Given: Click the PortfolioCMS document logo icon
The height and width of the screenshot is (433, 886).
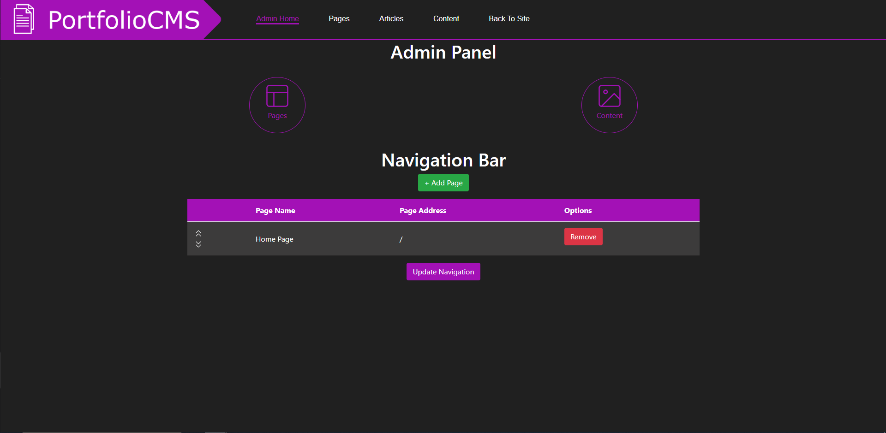Looking at the screenshot, I should [x=24, y=19].
